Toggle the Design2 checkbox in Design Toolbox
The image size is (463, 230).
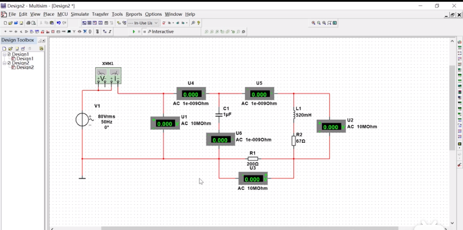point(9,63)
